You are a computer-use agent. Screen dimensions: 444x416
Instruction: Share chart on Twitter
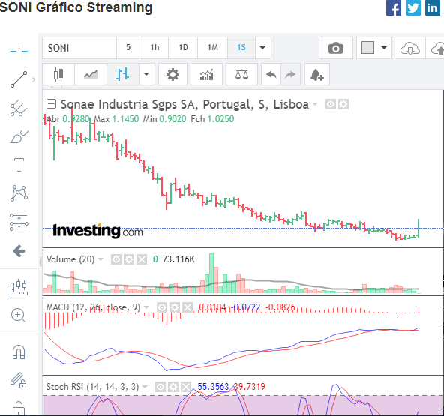(412, 7)
